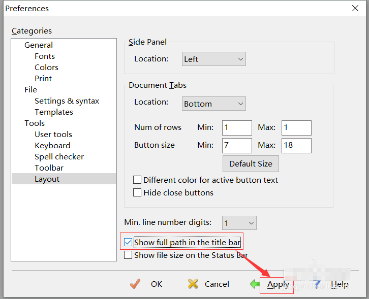
Task: Click the OK checkmark icon
Action: pyautogui.click(x=135, y=284)
